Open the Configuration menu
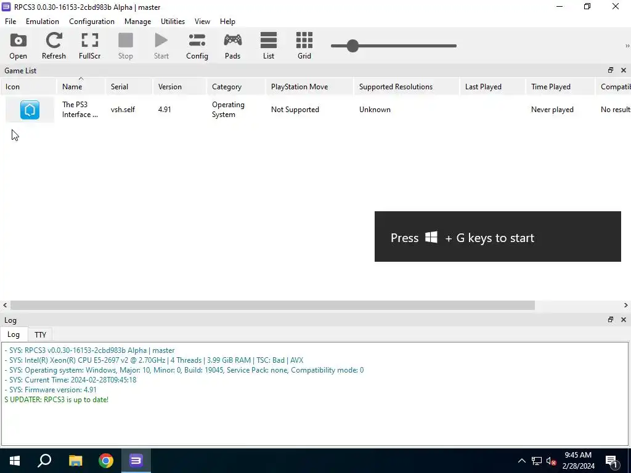Image resolution: width=631 pixels, height=473 pixels. [x=92, y=22]
